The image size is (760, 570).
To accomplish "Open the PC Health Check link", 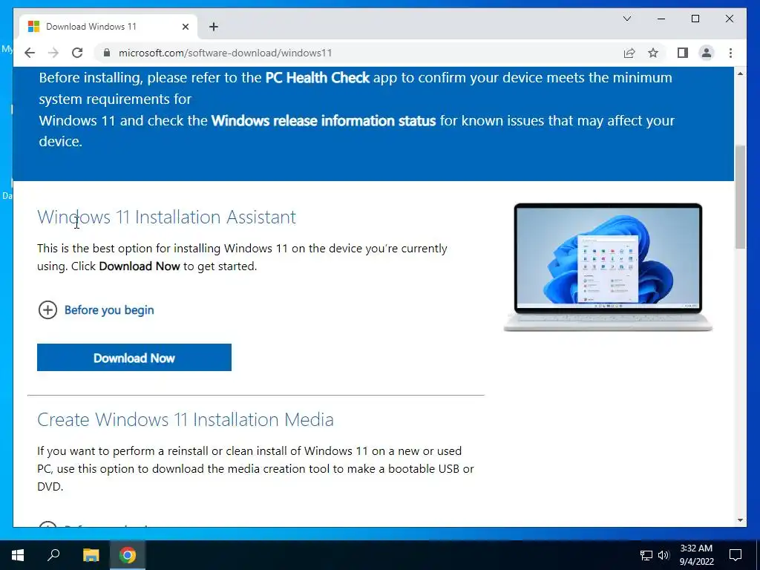I will click(318, 77).
